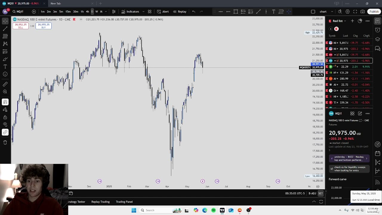Toggle B-ADJ back-adjustment for contracts
The image size is (382, 215).
(x=312, y=193)
